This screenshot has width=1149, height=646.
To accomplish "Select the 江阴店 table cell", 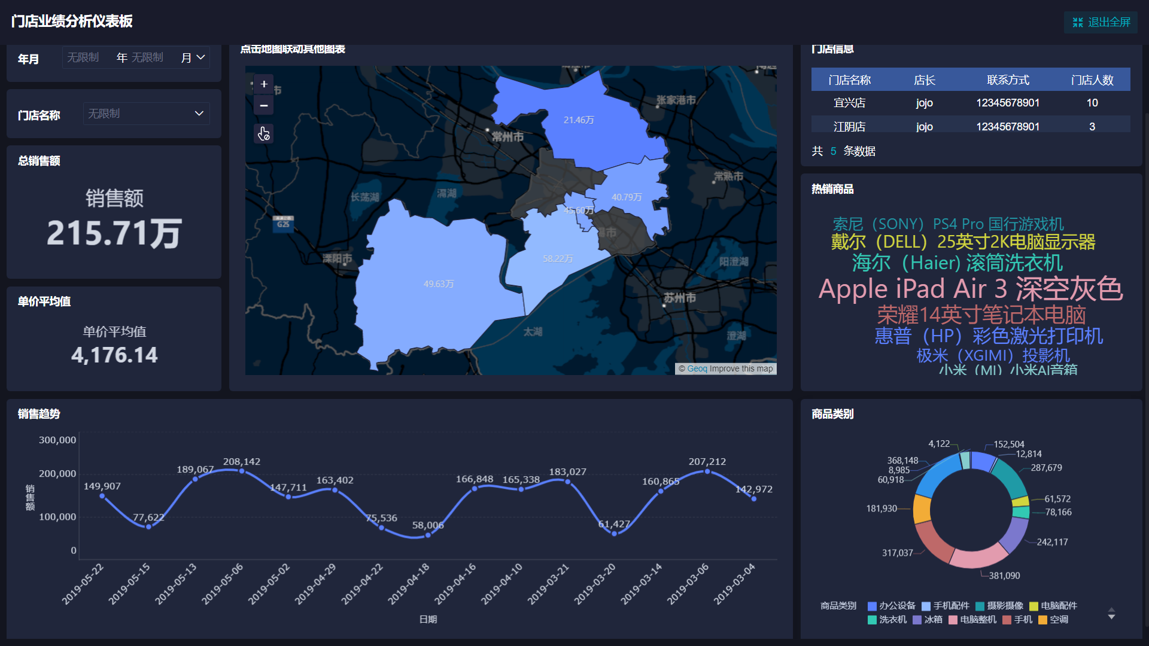I will pos(849,127).
